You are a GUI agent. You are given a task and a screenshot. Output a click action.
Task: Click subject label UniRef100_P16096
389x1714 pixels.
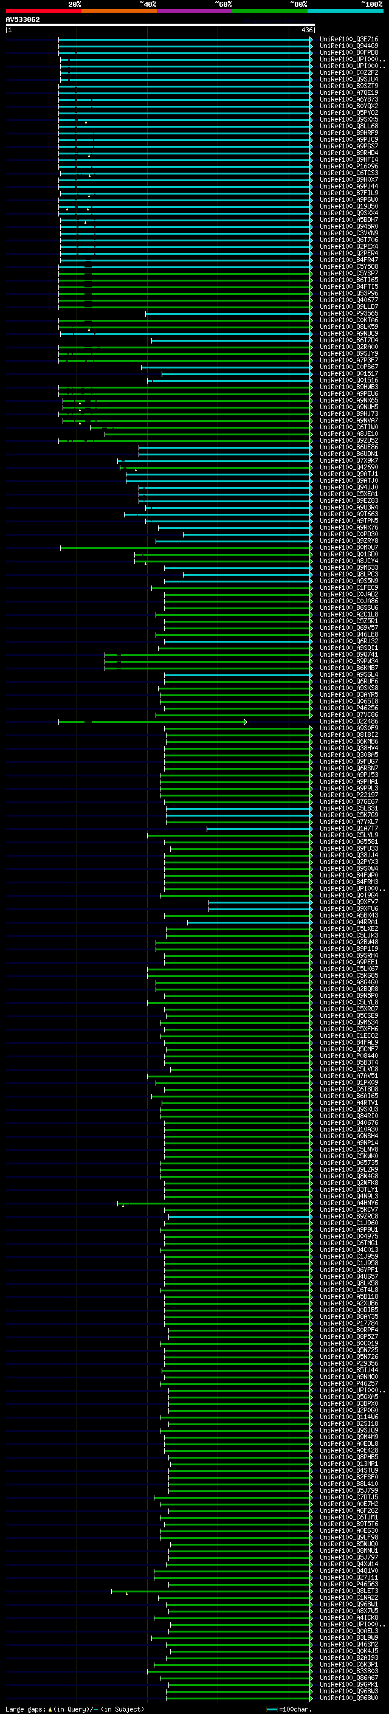point(349,167)
